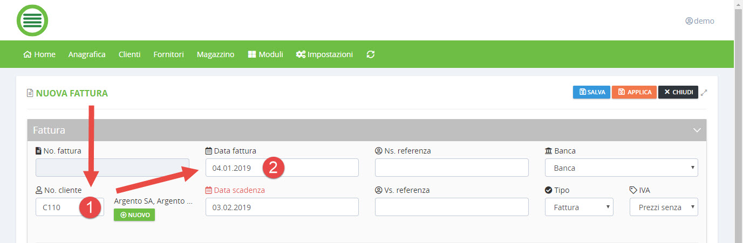The width and height of the screenshot is (743, 243).
Task: Open the Clienti menu
Action: pyautogui.click(x=129, y=54)
